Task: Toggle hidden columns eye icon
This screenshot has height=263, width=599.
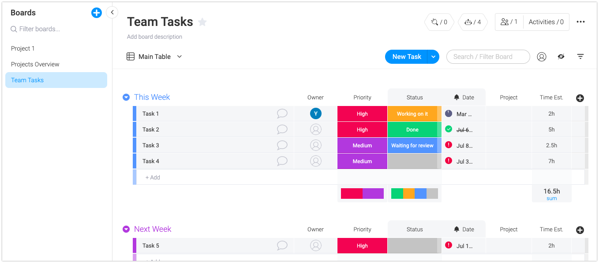Action: (x=561, y=57)
